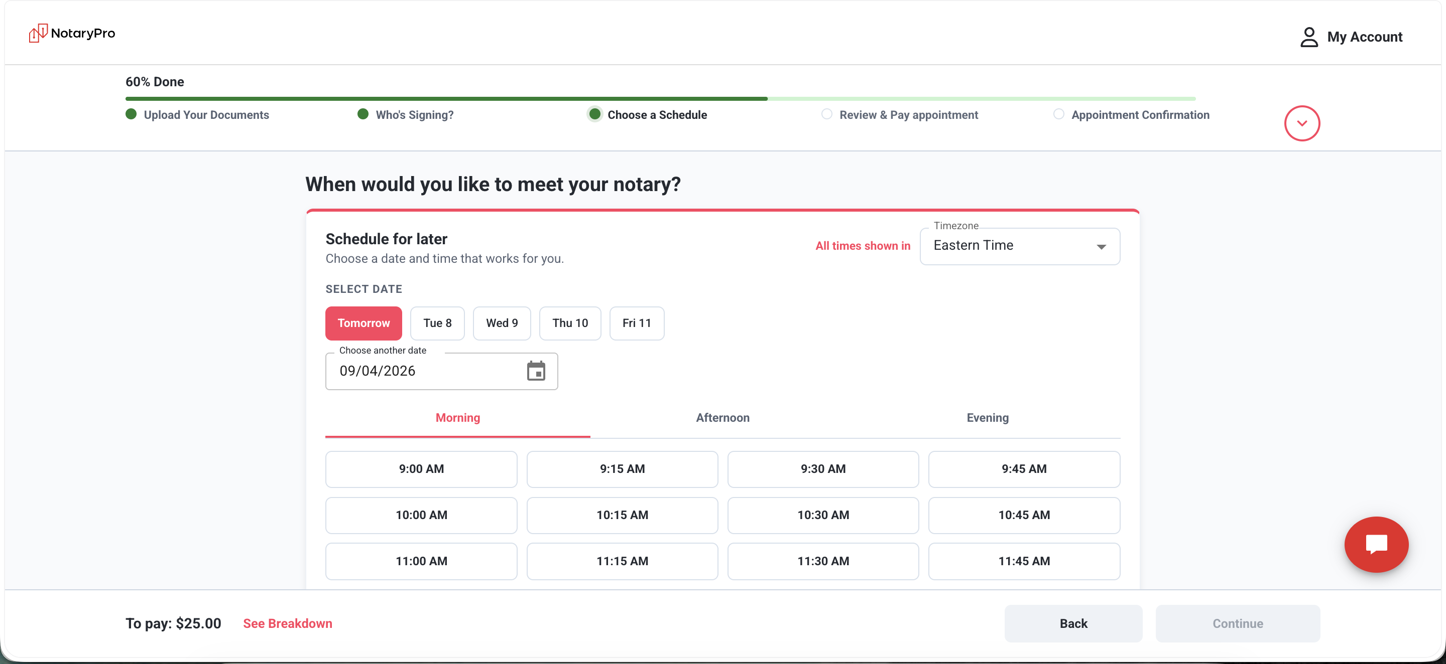The image size is (1446, 664).
Task: Expand progress steps with the red chevron circle
Action: 1302,123
